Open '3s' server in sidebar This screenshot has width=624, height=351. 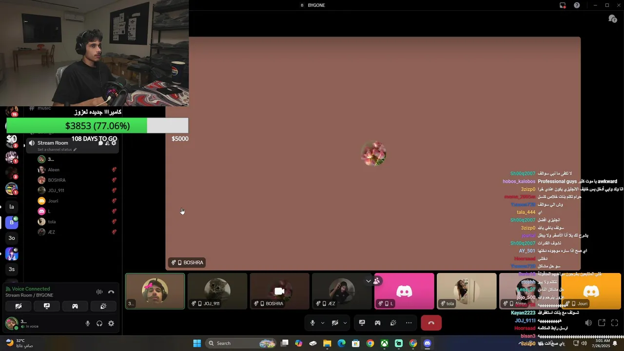[x=12, y=269]
